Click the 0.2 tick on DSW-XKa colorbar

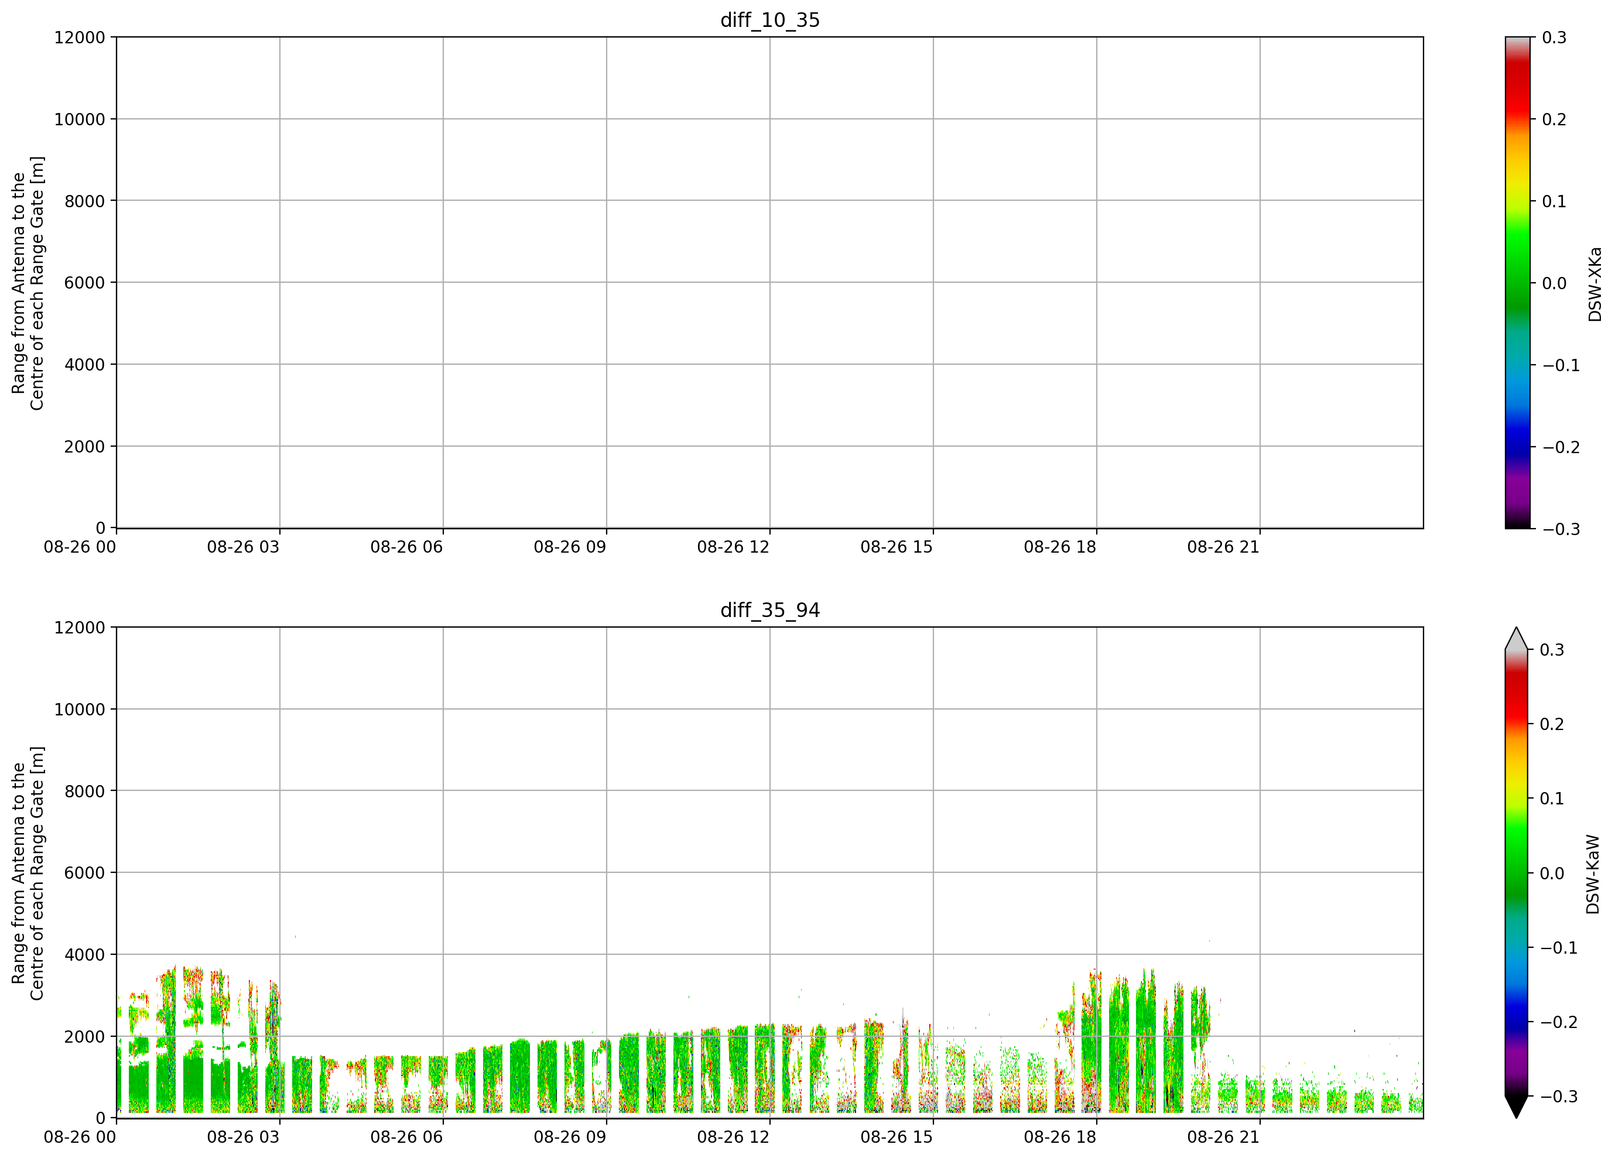pyautogui.click(x=1555, y=119)
